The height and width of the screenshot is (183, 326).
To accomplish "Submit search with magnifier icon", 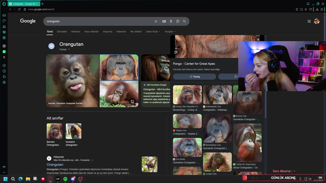I will click(x=184, y=21).
